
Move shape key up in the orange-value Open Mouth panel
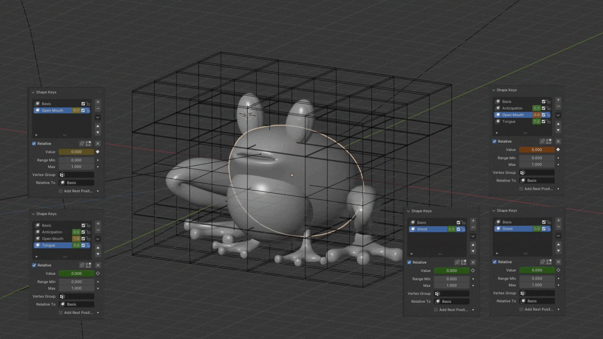[x=558, y=124]
